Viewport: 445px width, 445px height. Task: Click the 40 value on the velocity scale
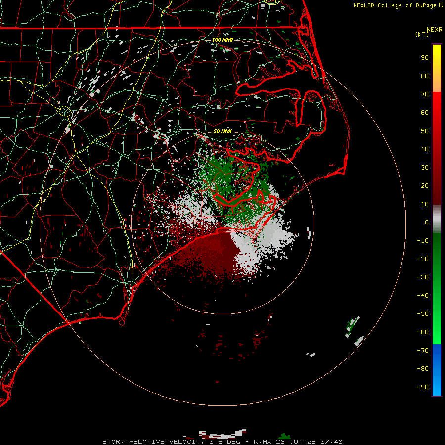point(425,149)
